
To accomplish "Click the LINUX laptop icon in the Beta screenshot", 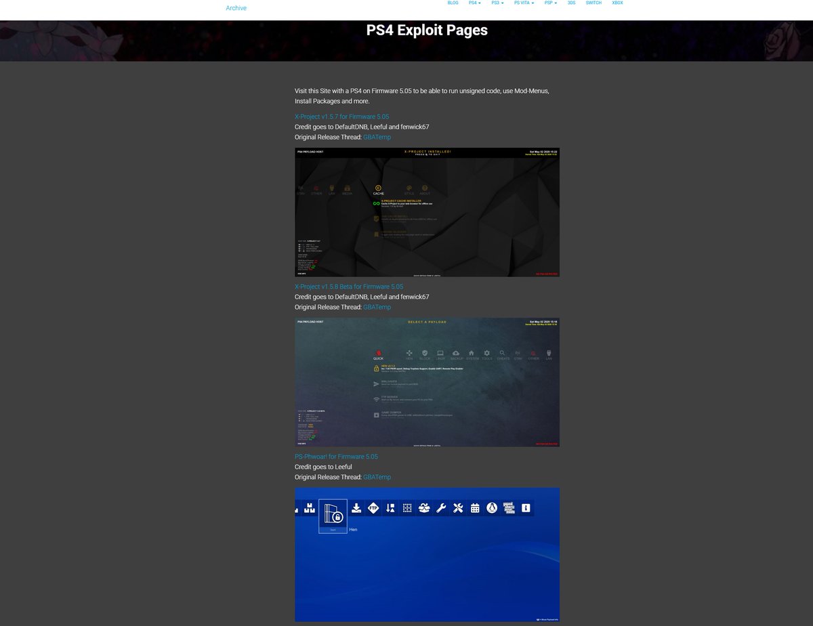I will tap(440, 353).
